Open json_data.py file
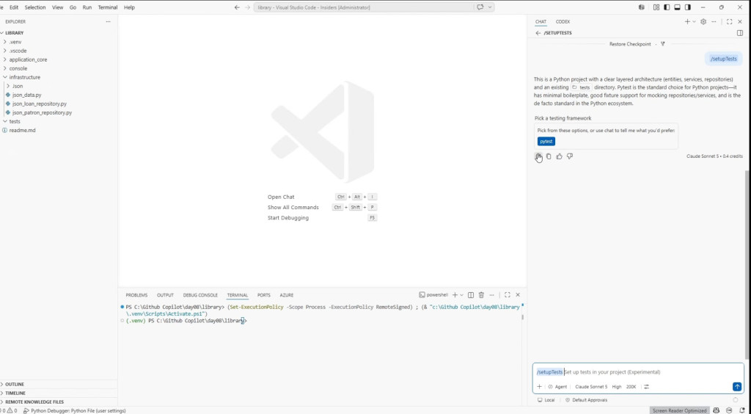 pyautogui.click(x=59, y=95)
